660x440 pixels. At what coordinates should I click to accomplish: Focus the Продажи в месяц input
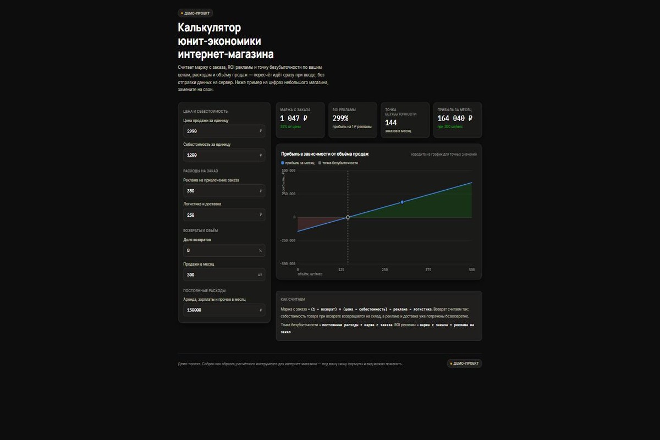pyautogui.click(x=224, y=274)
